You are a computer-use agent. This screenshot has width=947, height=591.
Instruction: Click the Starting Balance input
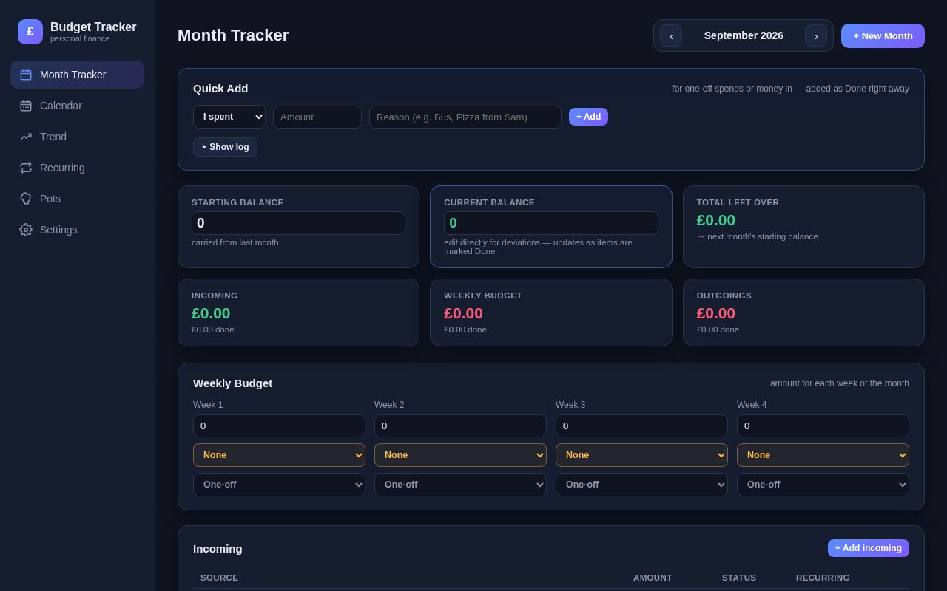pos(298,223)
